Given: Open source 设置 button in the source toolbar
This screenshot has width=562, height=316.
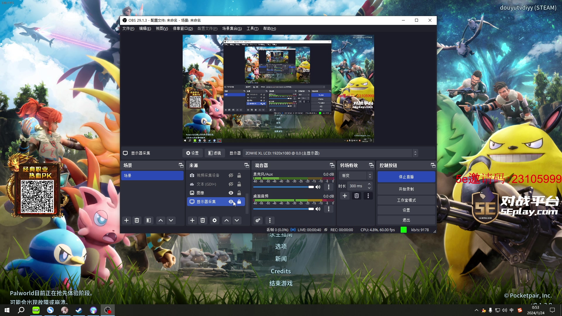Looking at the screenshot, I should pyautogui.click(x=192, y=153).
